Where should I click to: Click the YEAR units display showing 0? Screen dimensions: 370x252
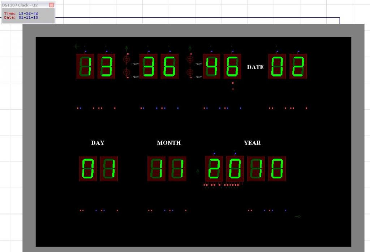[x=277, y=169]
